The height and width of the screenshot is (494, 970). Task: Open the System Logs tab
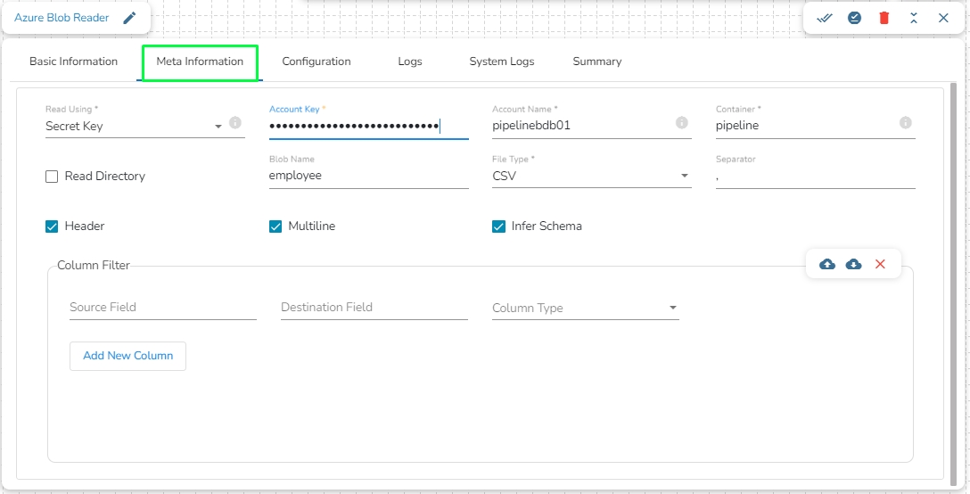(502, 62)
